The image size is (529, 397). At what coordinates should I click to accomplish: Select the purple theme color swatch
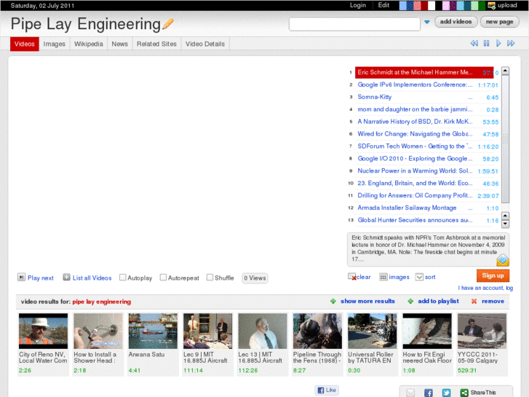click(453, 6)
